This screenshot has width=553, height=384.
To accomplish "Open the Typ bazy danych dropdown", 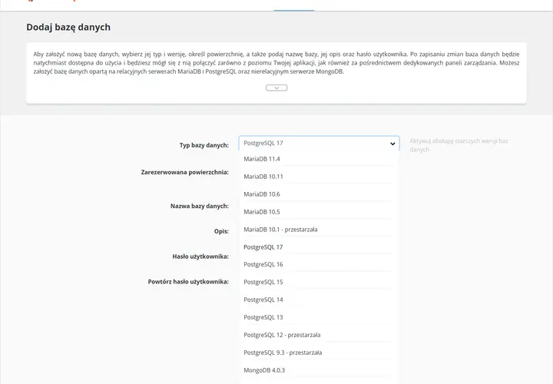I will [x=319, y=143].
